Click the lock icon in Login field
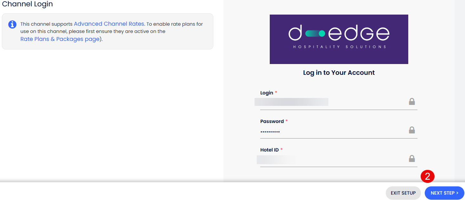The width and height of the screenshot is (465, 200). point(412,102)
